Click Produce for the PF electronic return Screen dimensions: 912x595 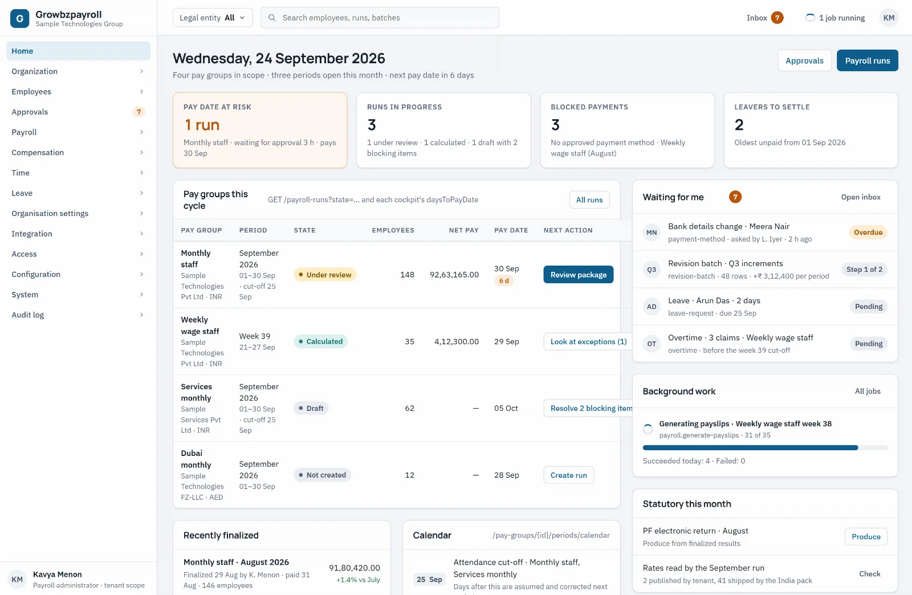coord(866,537)
